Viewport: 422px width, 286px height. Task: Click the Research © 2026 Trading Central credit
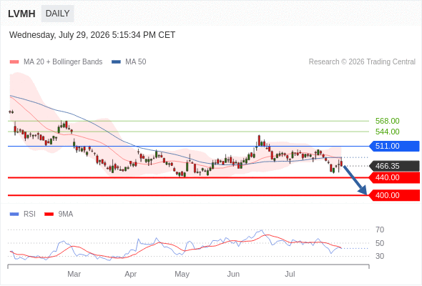pyautogui.click(x=362, y=62)
